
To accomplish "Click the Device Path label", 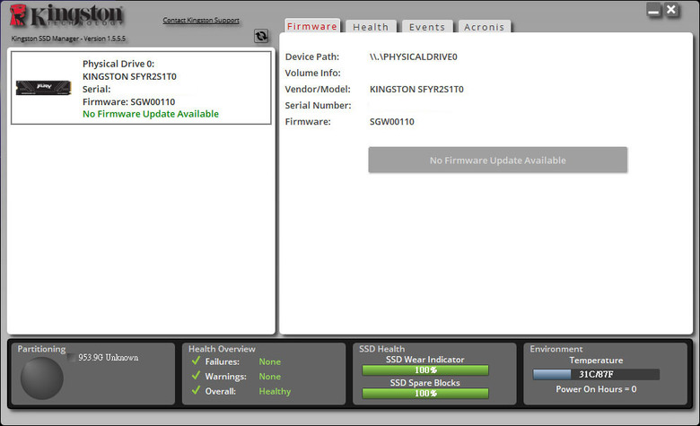I will click(312, 57).
